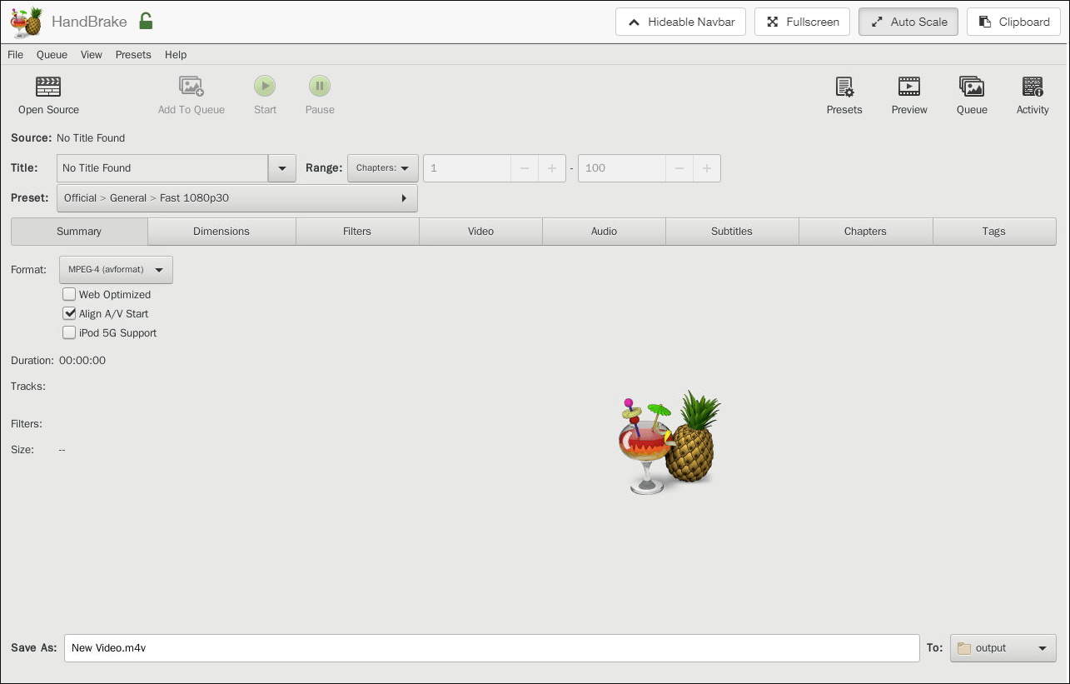Switch to the Audio tab

click(604, 232)
